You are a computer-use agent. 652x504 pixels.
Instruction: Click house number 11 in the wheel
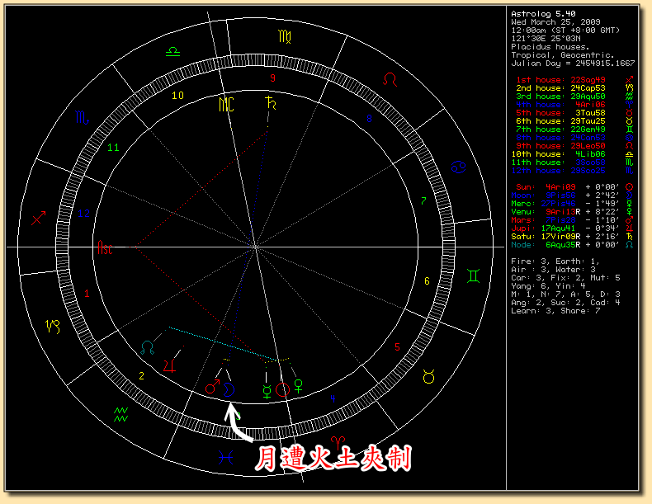point(113,148)
